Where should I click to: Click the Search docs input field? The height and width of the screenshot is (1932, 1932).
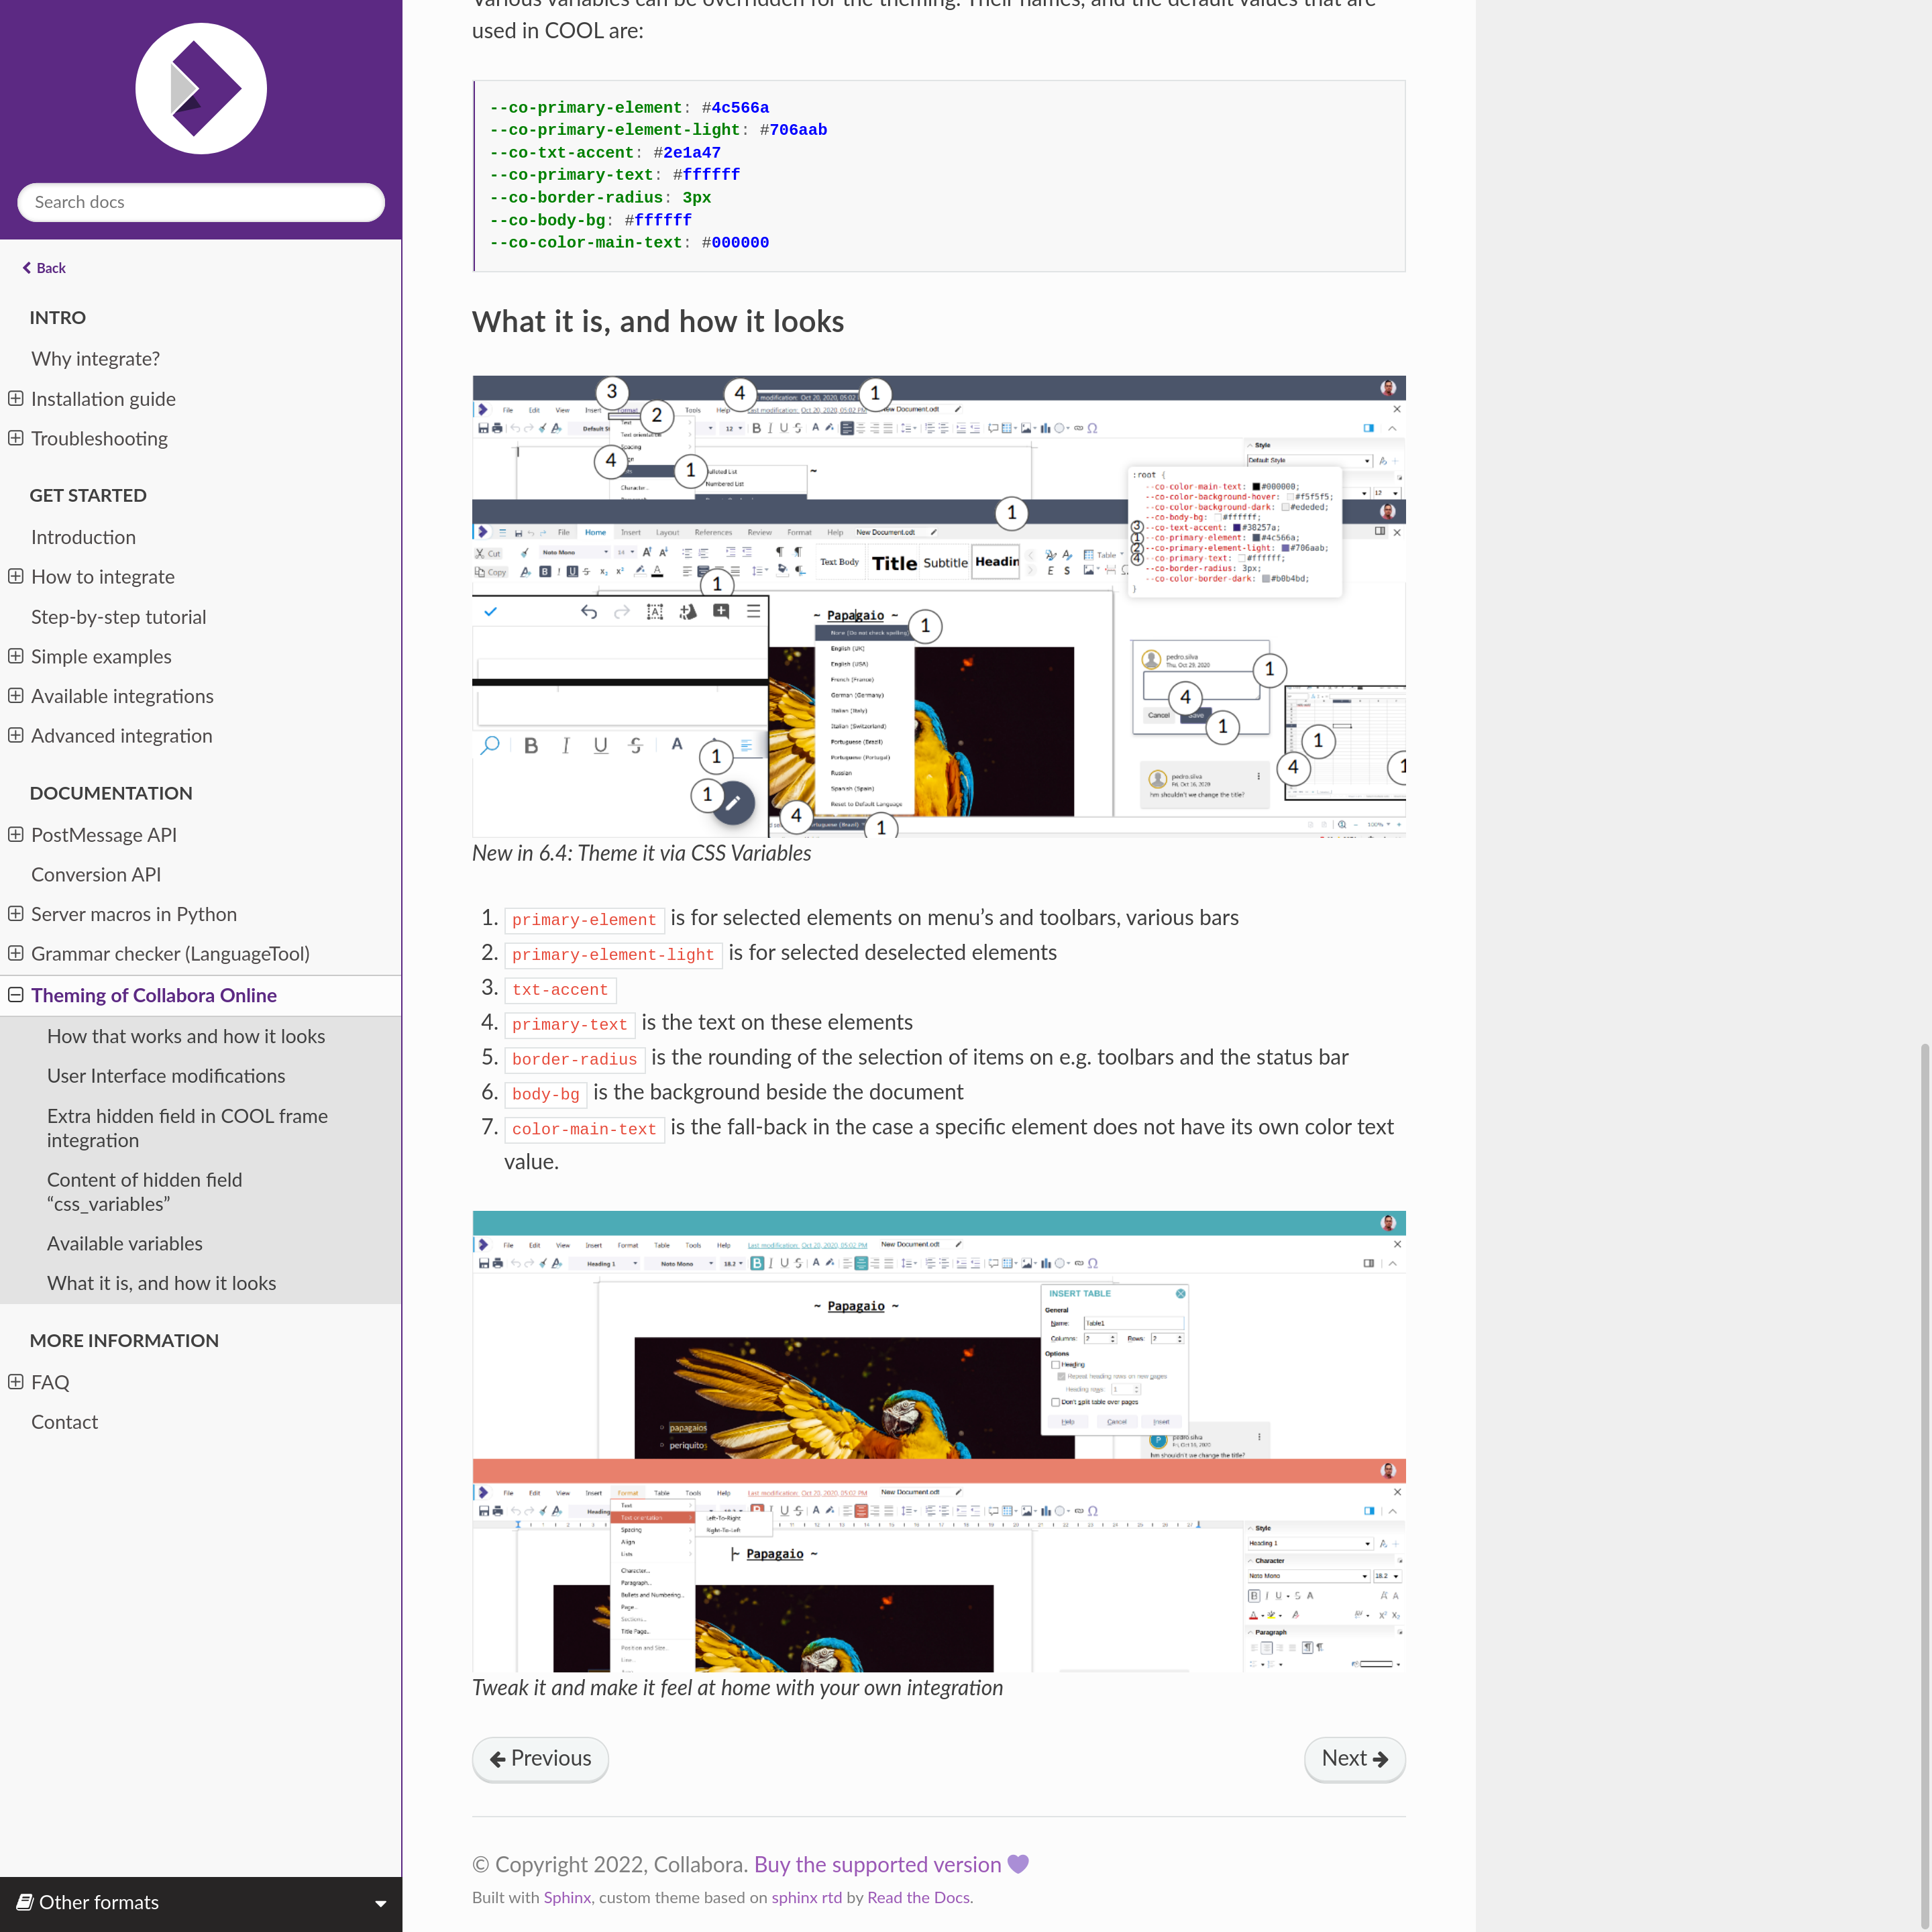[201, 202]
